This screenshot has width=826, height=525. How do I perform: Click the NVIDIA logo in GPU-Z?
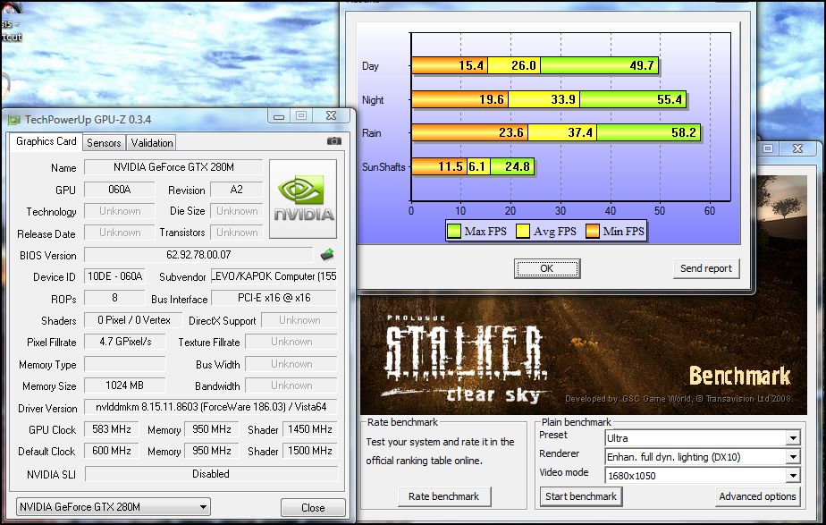[x=303, y=199]
